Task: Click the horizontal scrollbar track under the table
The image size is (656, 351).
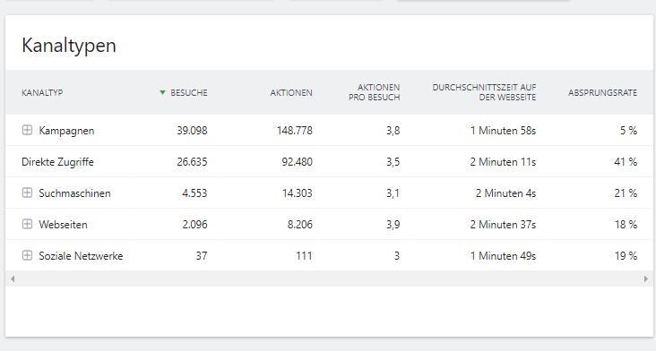Action: [329, 278]
